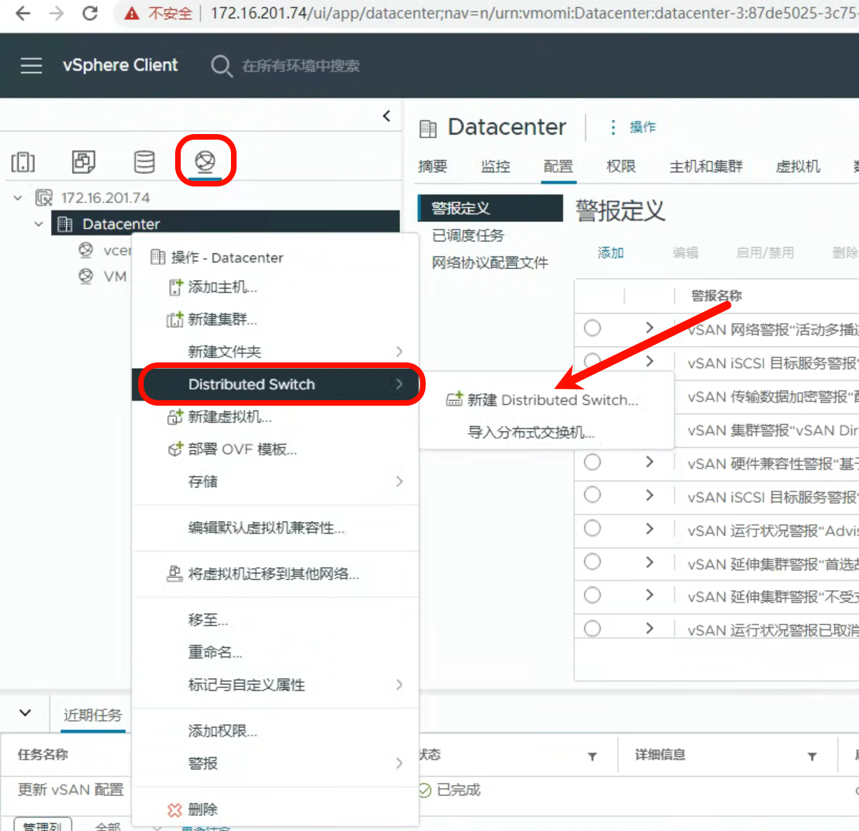Switch to the Permissions (权限) tab
Viewport: 859px width, 831px height.
[x=621, y=166]
